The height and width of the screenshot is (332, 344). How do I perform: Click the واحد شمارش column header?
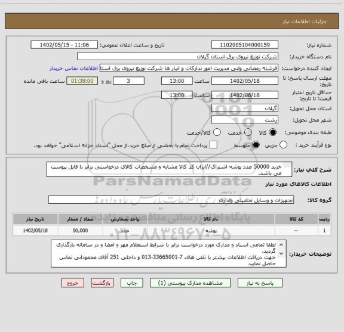click(125, 219)
